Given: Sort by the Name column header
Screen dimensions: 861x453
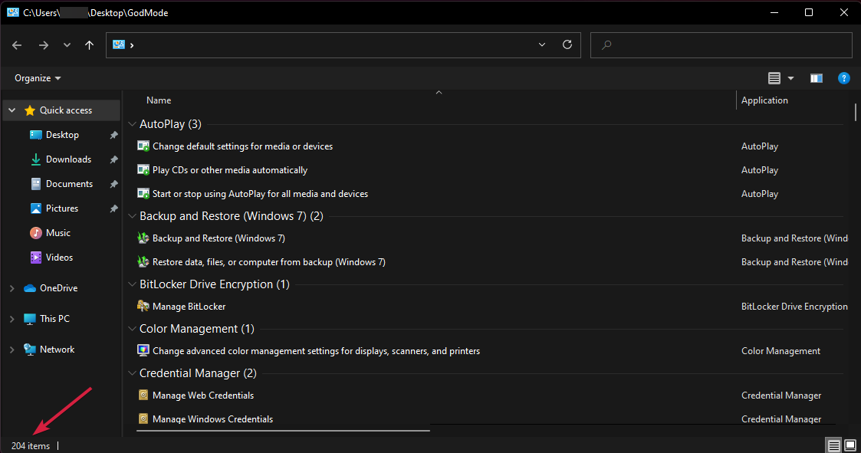Looking at the screenshot, I should coord(159,100).
